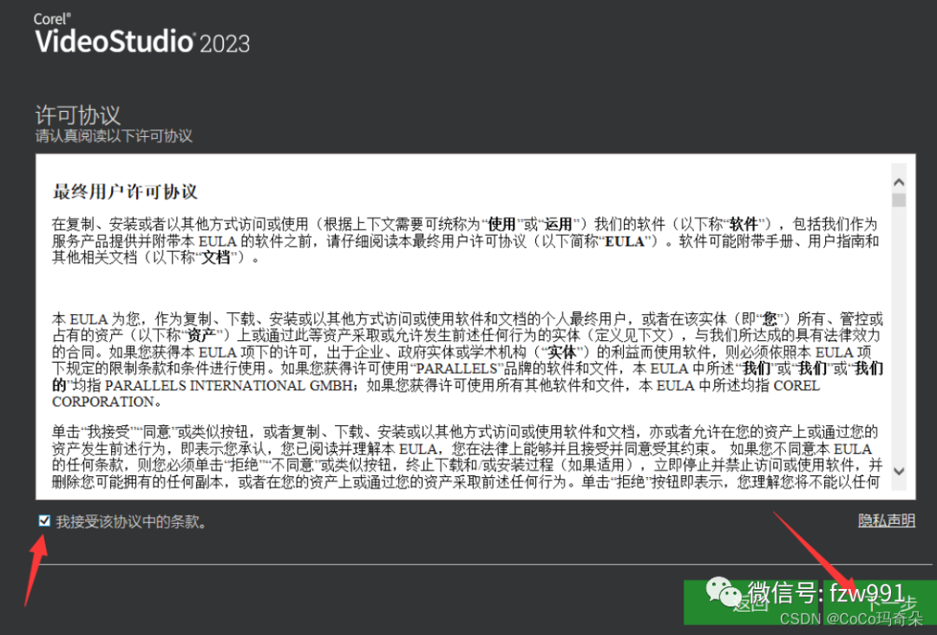Viewport: 937px width, 635px height.
Task: Open the 隐私声明 privacy statement link
Action: click(886, 520)
